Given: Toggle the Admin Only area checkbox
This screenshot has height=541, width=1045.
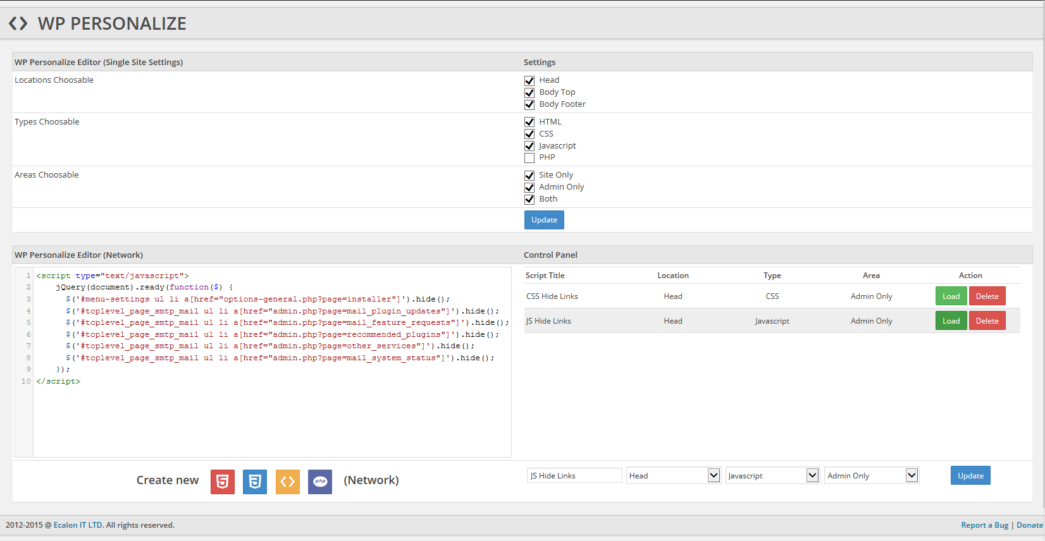Looking at the screenshot, I should [529, 187].
